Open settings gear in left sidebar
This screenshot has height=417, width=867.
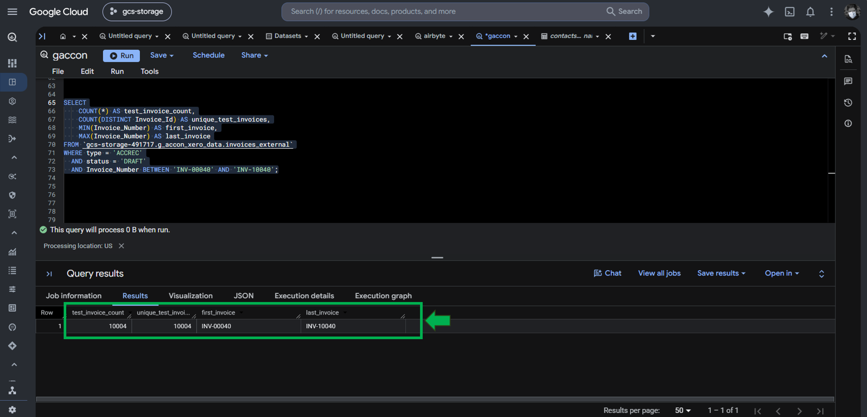pos(12,409)
